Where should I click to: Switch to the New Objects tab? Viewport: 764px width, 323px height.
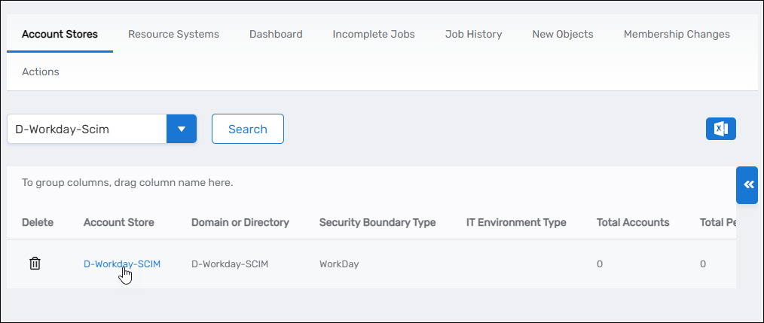click(x=562, y=34)
